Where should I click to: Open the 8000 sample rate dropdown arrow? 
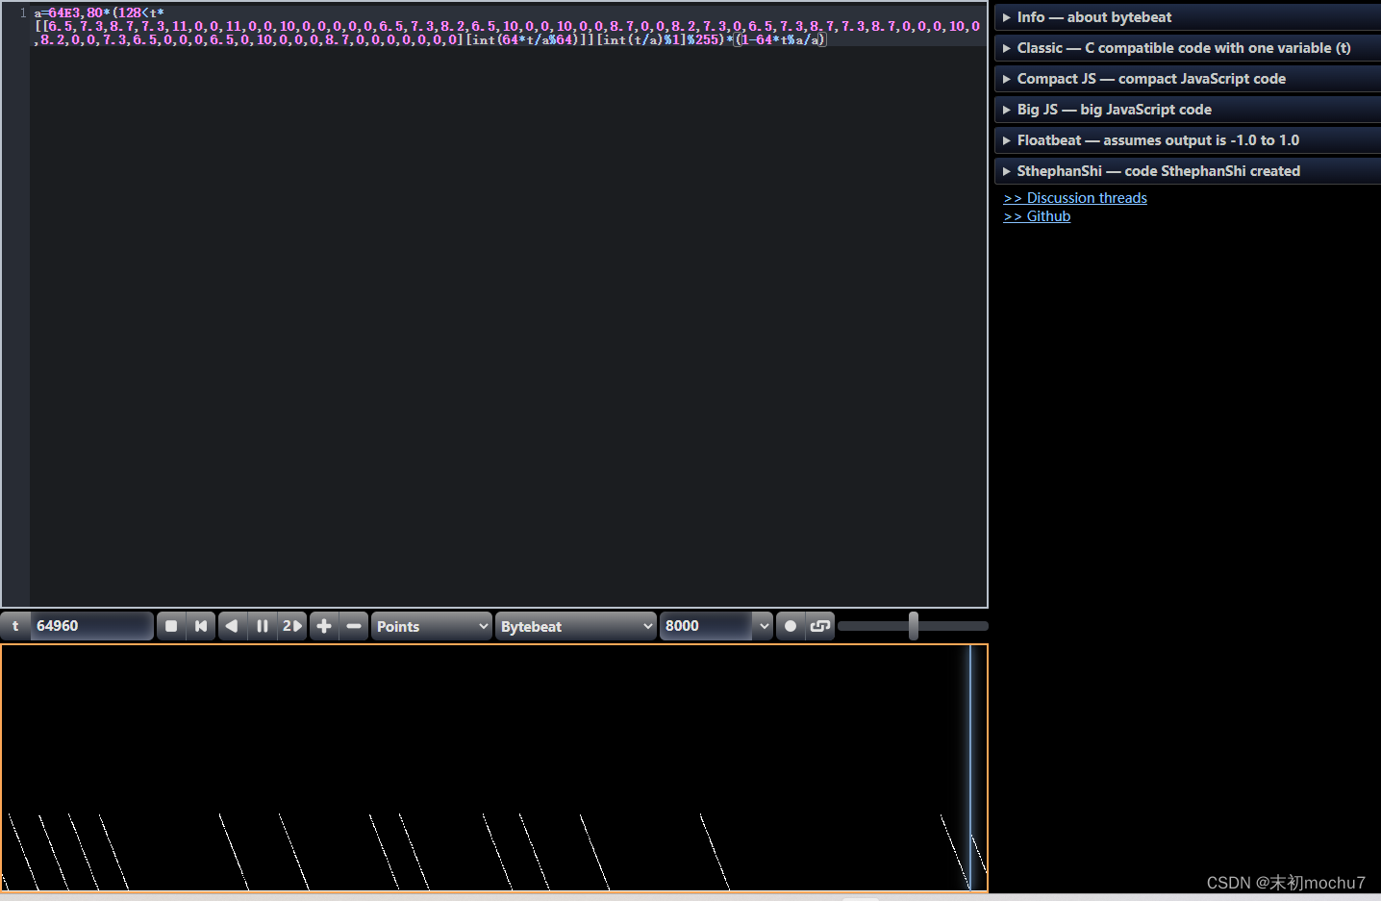click(764, 626)
